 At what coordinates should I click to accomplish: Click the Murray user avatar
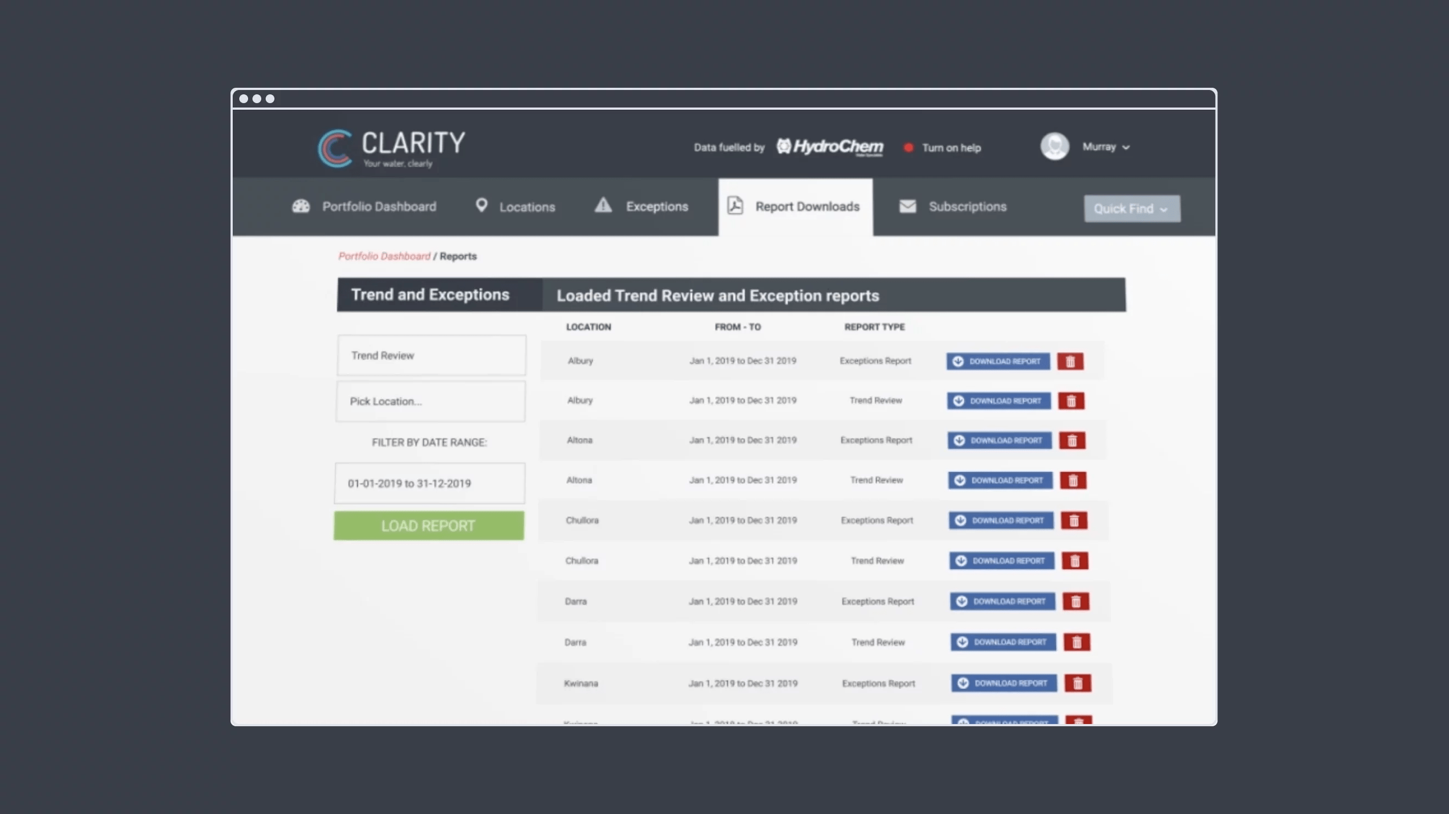tap(1054, 146)
